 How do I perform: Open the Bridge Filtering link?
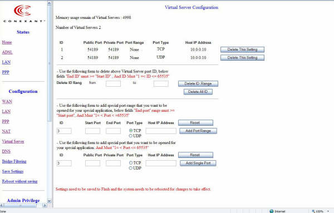coord(14,161)
